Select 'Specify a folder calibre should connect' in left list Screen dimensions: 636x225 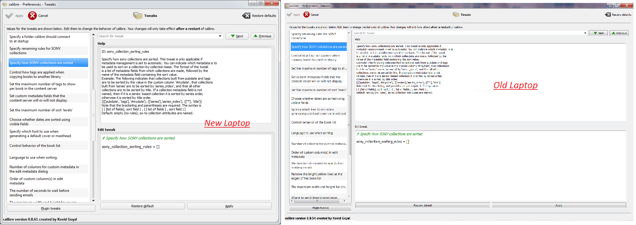click(x=48, y=39)
